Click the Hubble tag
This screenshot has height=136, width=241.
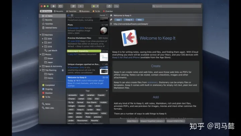tap(103, 103)
